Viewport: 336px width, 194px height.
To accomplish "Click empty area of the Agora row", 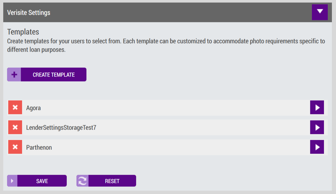I will [x=171, y=108].
